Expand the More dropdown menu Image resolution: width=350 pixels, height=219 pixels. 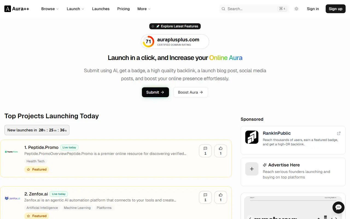pyautogui.click(x=144, y=9)
